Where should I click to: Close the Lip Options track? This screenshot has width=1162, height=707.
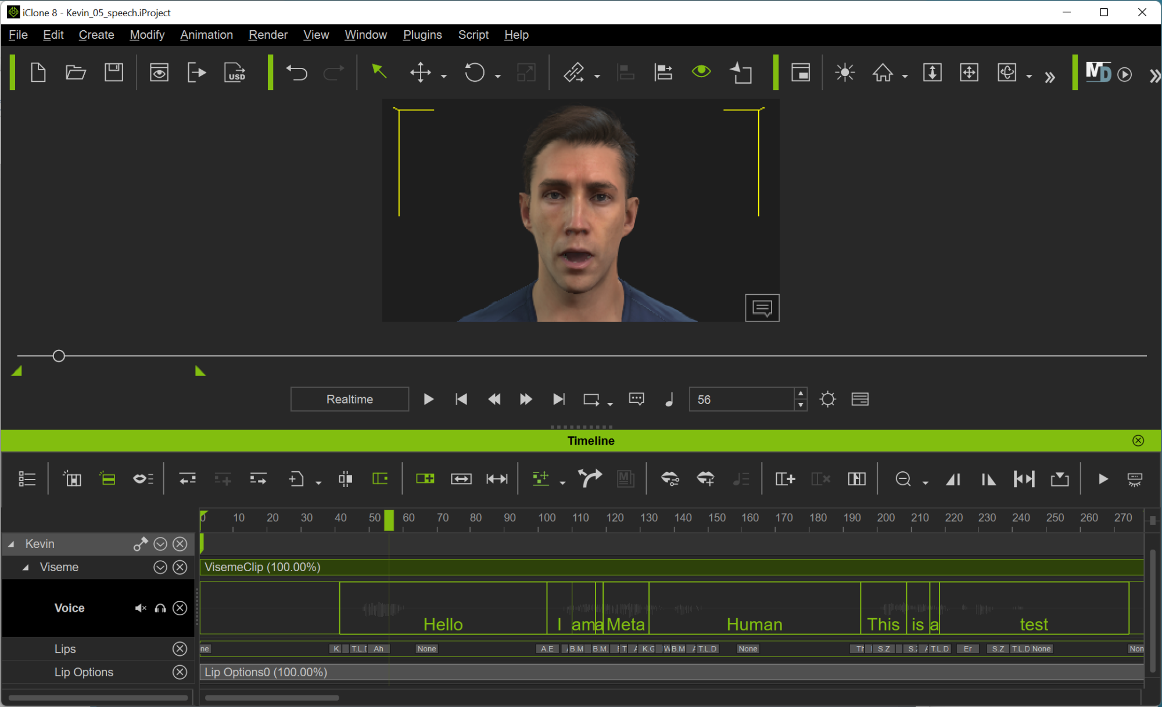pyautogui.click(x=180, y=672)
